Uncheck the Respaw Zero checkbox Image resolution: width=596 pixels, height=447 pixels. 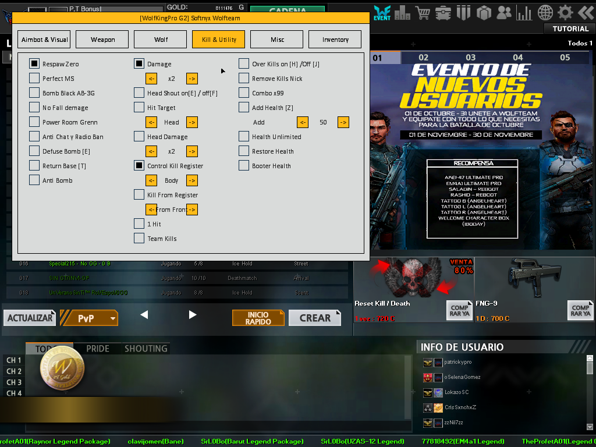(34, 64)
